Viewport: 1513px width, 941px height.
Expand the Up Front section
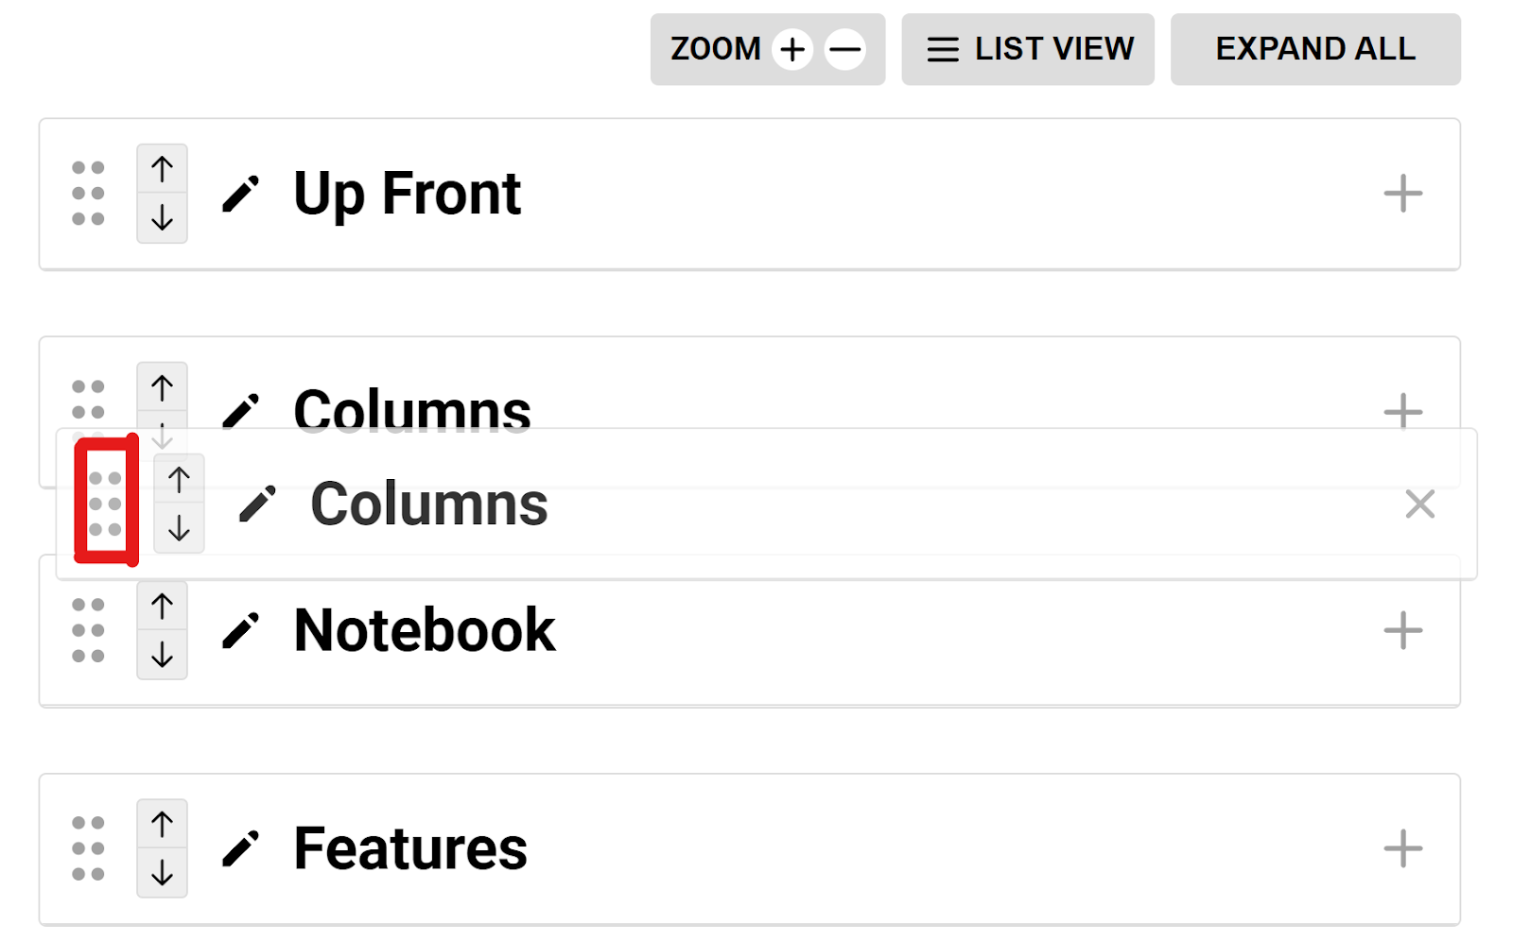tap(1402, 194)
